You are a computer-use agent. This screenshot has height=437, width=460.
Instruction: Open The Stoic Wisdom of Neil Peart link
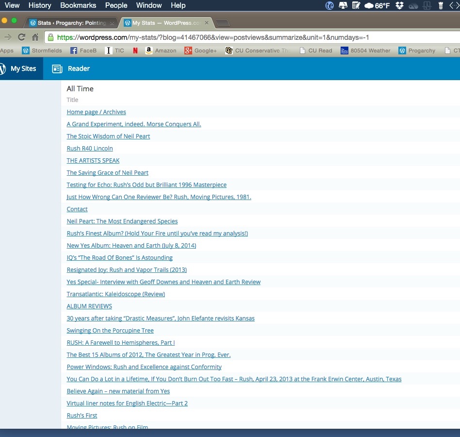point(108,136)
